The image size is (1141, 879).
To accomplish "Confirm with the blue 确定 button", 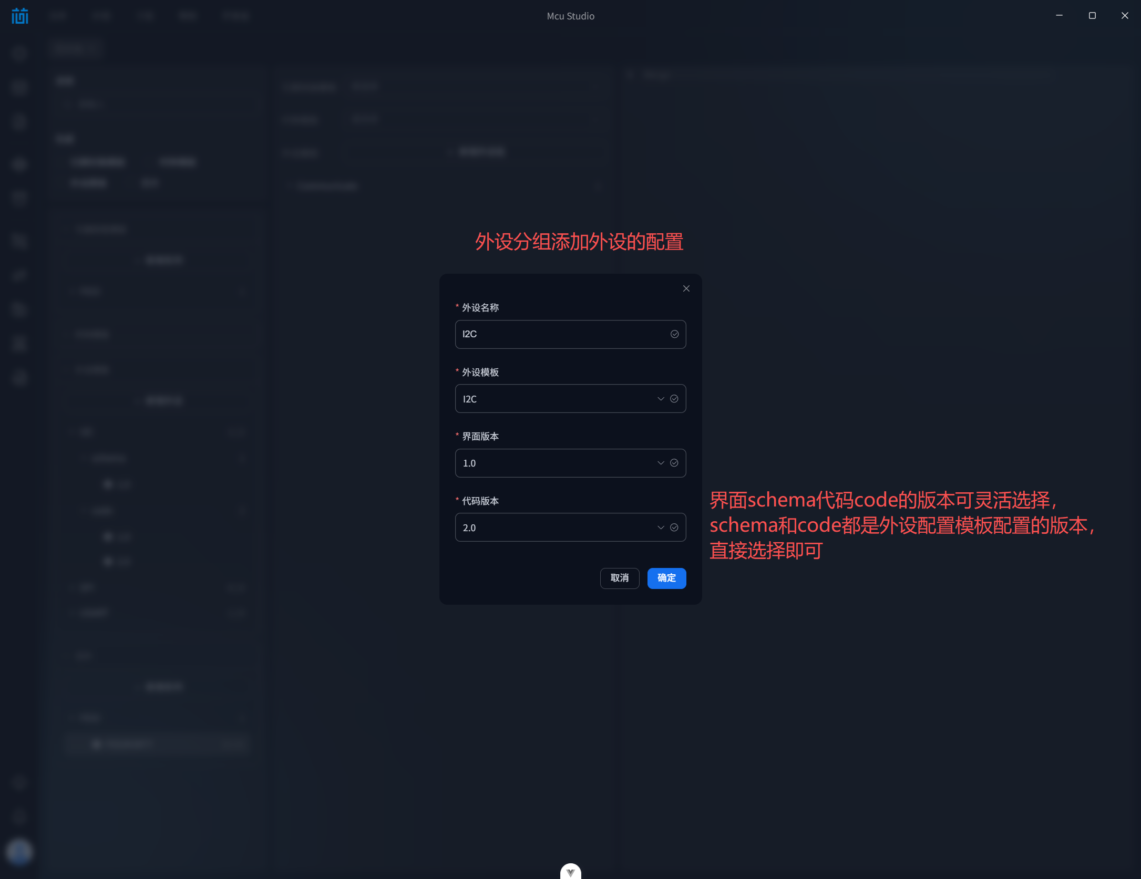I will pyautogui.click(x=666, y=578).
